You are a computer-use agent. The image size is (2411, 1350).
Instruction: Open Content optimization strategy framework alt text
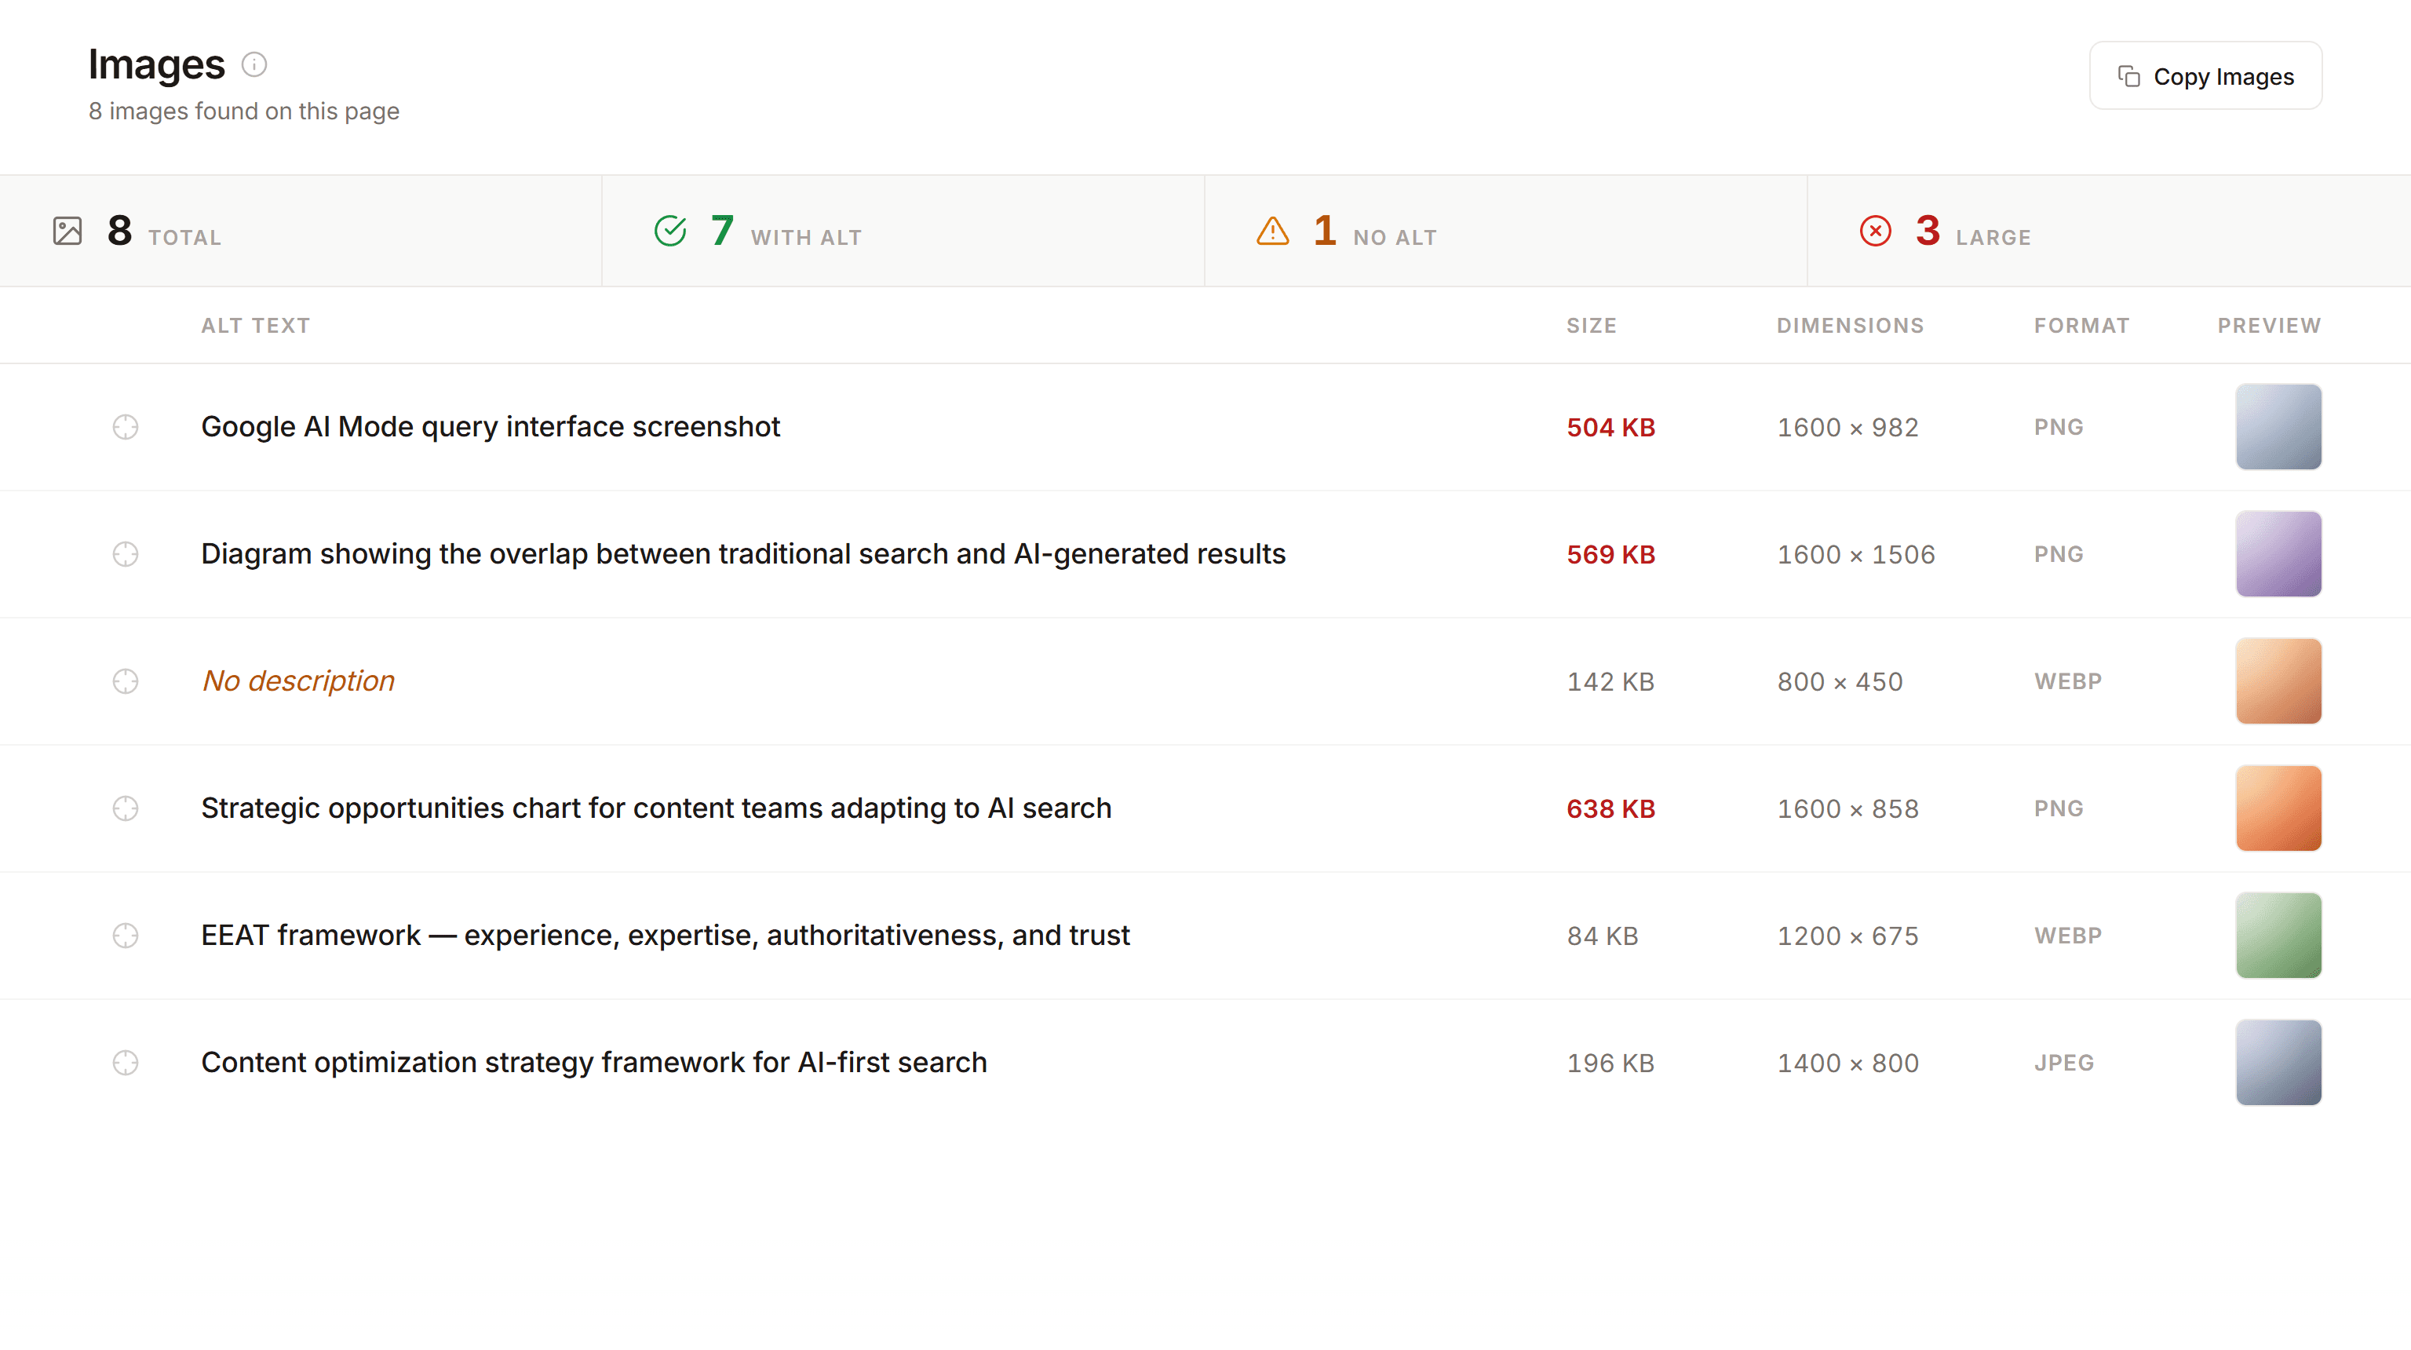pos(594,1064)
